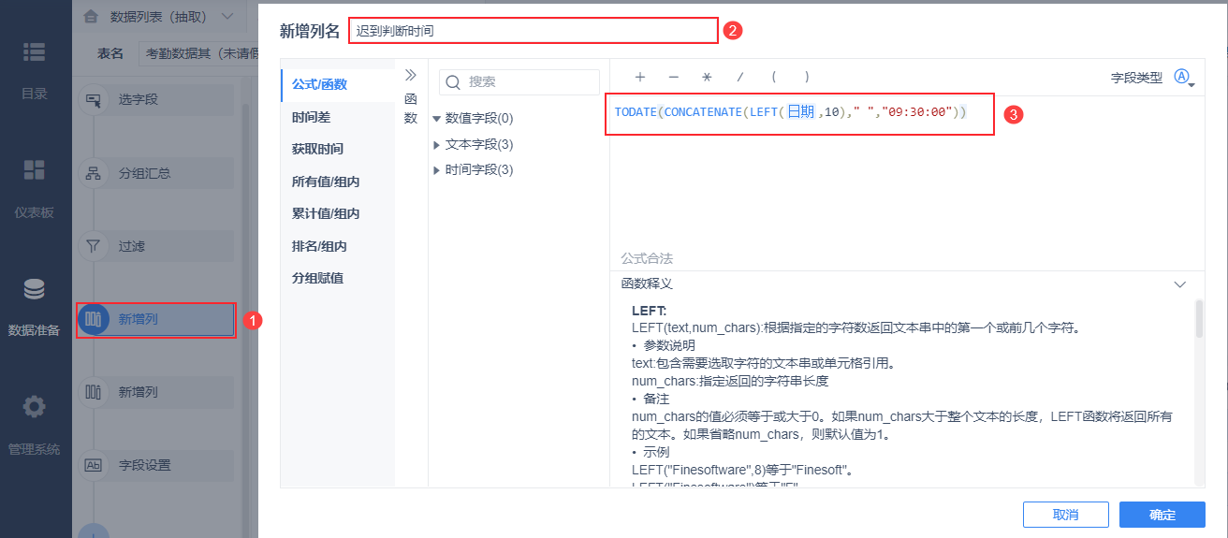Expand the 时间字段(3) tree node
Viewport: 1228px width, 538px height.
pyautogui.click(x=437, y=170)
